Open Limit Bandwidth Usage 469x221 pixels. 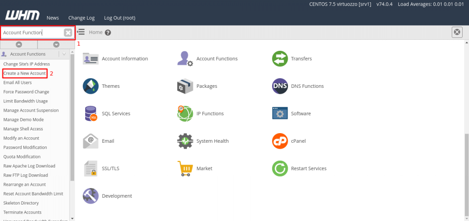pyautogui.click(x=26, y=101)
